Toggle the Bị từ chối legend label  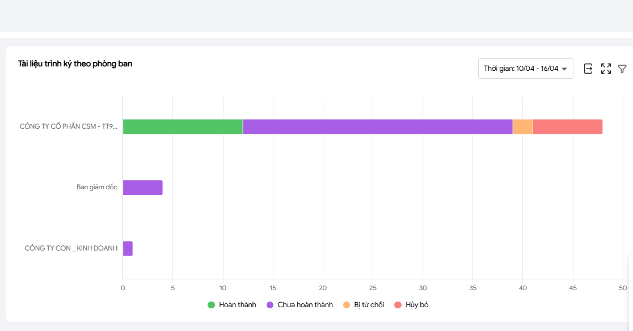tap(369, 305)
